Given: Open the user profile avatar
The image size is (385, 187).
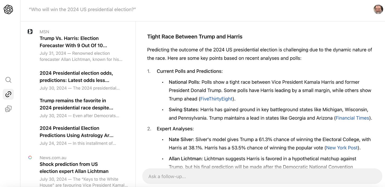Looking at the screenshot, I should point(378,9).
